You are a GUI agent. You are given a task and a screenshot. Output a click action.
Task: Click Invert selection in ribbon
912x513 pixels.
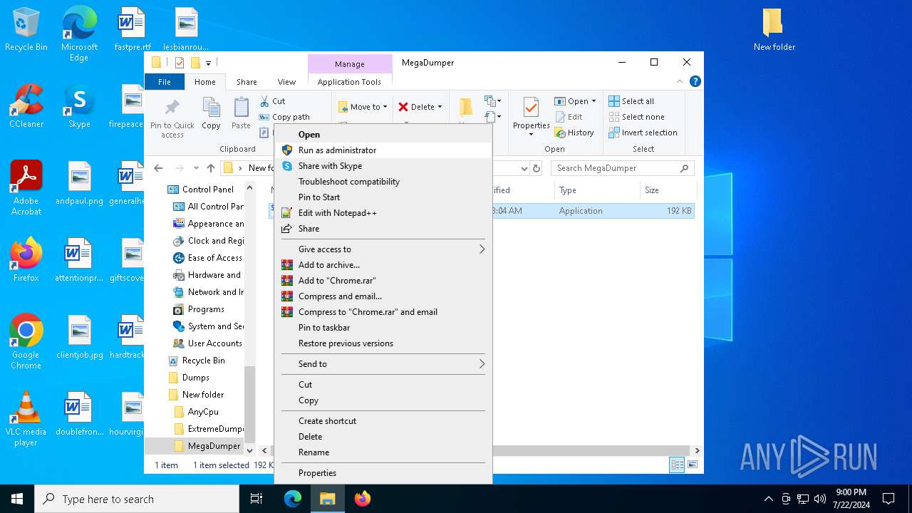[643, 133]
